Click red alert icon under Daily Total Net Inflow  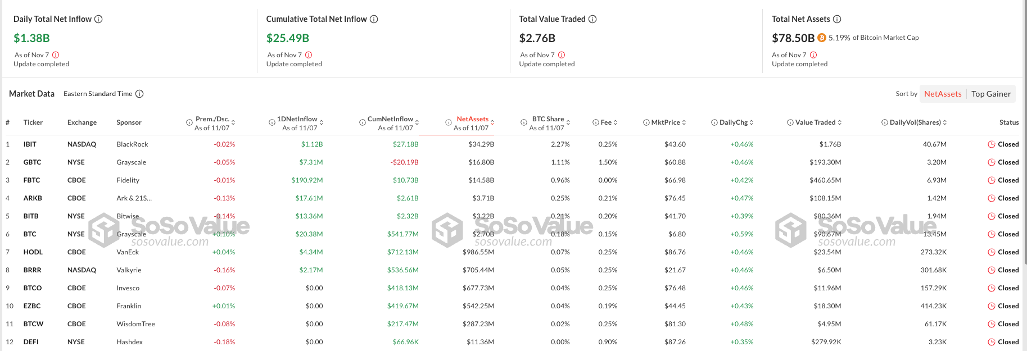[x=56, y=55]
